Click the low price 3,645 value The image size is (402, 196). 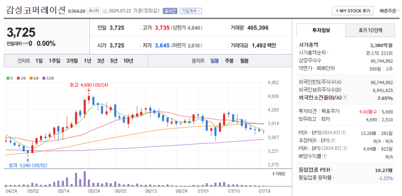162,46
